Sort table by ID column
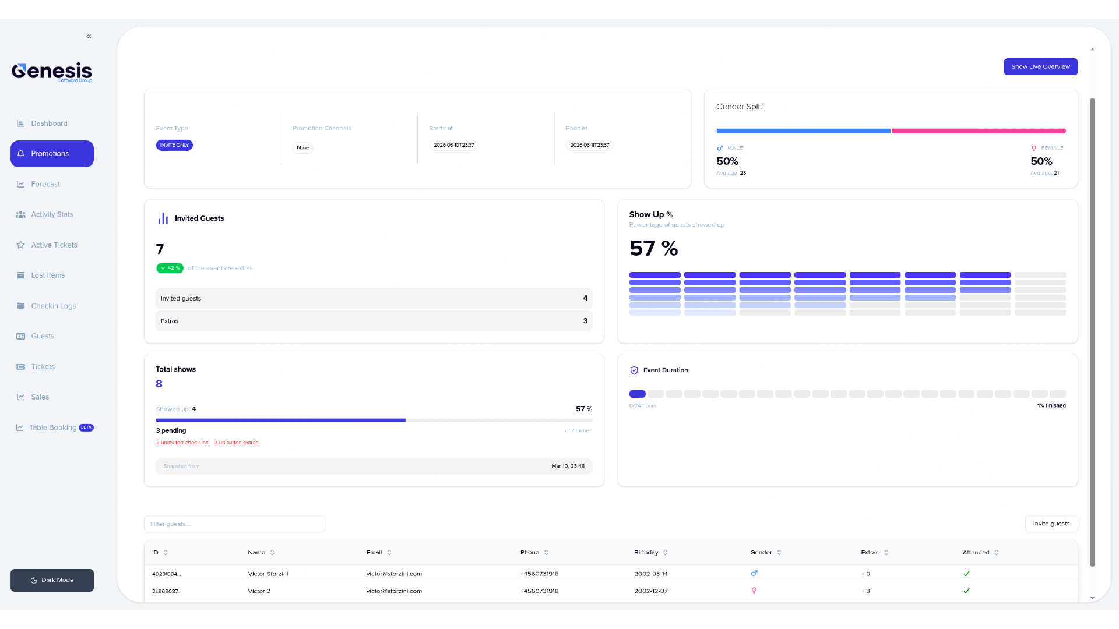The width and height of the screenshot is (1119, 629). (x=166, y=552)
